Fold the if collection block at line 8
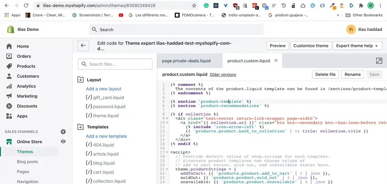This screenshot has width=387, height=184. click(x=167, y=114)
